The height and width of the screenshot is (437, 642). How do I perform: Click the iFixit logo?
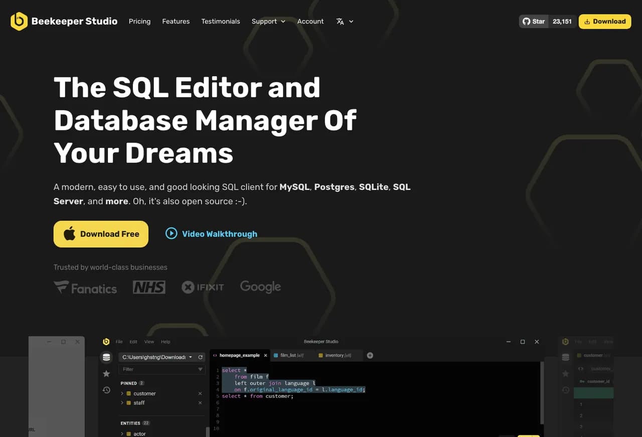pyautogui.click(x=203, y=287)
